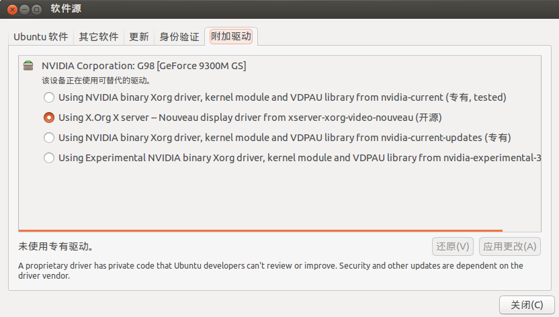Select the nvidia-current tested driver option
Image resolution: width=559 pixels, height=317 pixels.
click(x=49, y=97)
